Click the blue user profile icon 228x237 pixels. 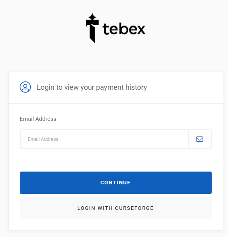coord(25,87)
